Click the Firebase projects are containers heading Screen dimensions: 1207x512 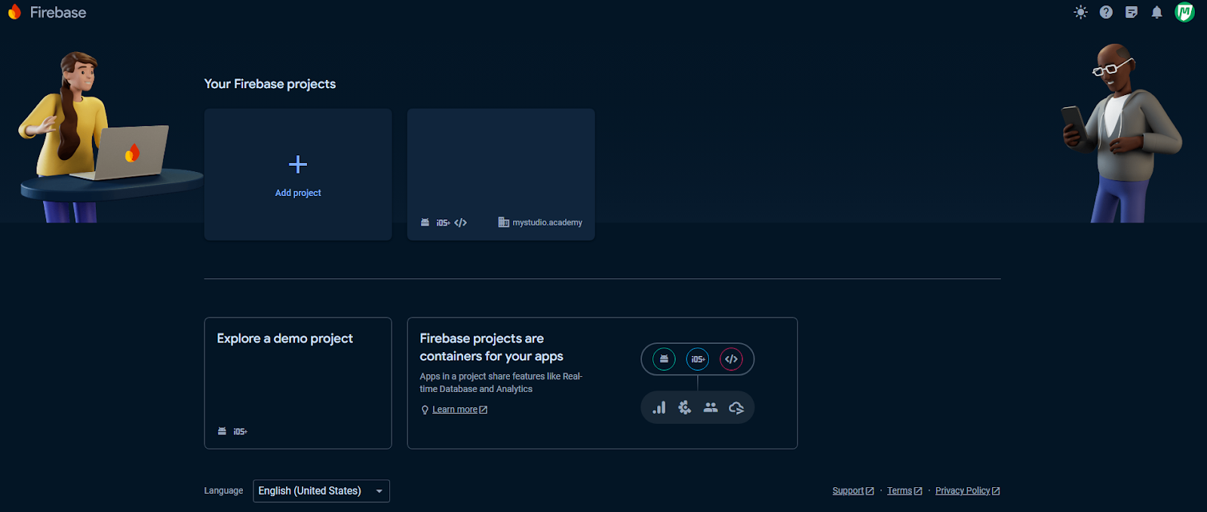[492, 347]
